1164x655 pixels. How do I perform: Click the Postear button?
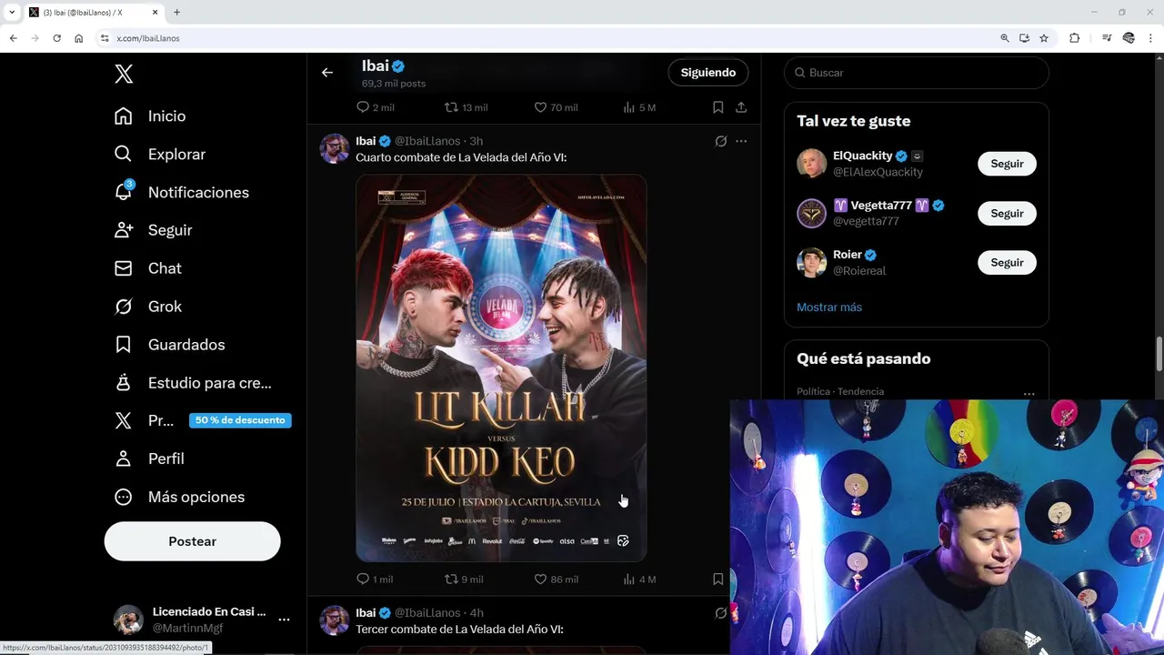coord(192,541)
